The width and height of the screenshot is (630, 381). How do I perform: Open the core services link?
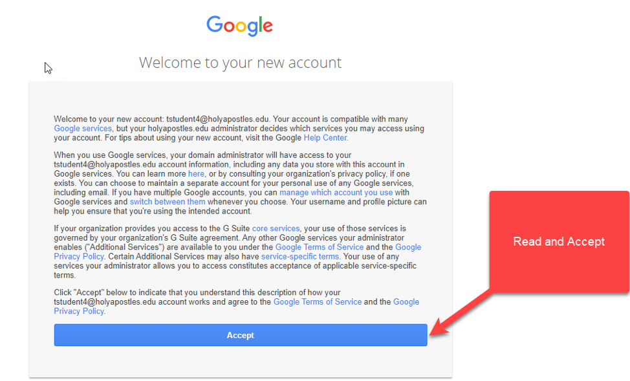276,228
